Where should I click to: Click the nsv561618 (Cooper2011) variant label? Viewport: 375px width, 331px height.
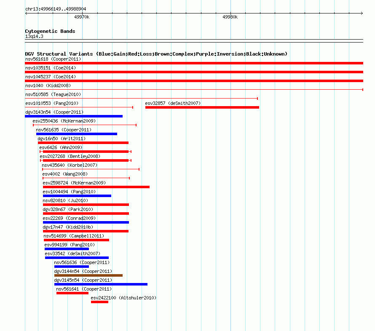[53, 59]
